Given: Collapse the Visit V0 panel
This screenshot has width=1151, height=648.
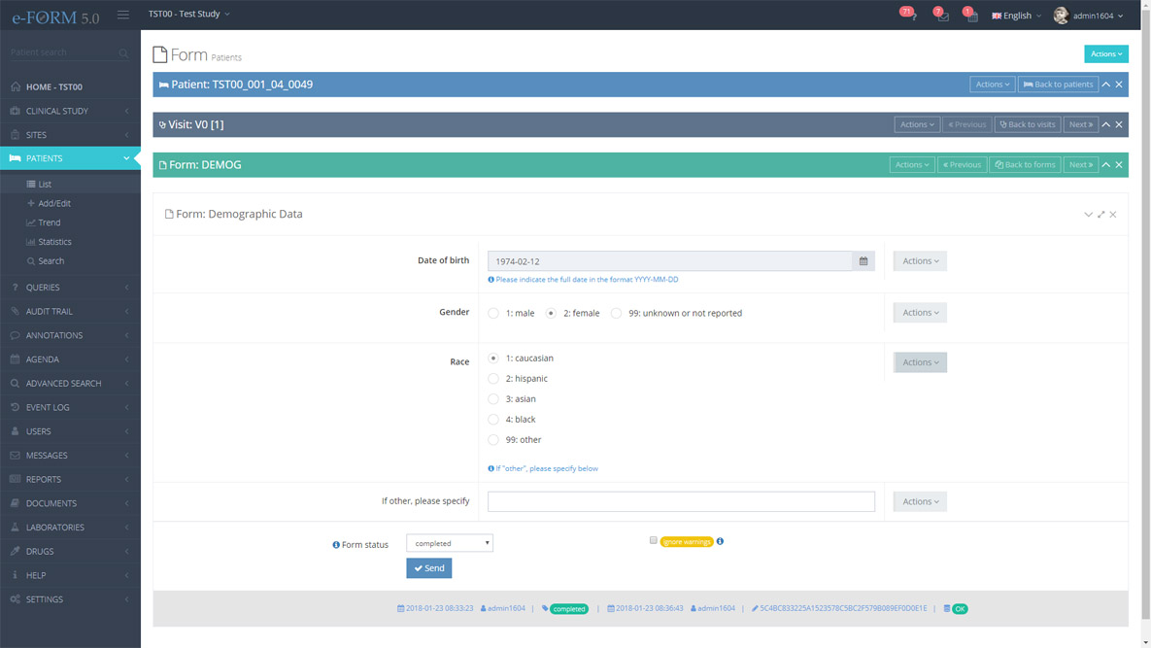Looking at the screenshot, I should click(1105, 124).
